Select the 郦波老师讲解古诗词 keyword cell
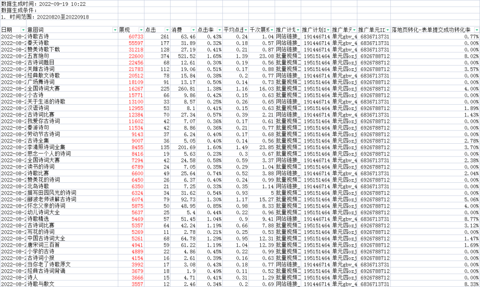Image resolution: width=480 pixels, height=287 pixels. [x=52, y=200]
